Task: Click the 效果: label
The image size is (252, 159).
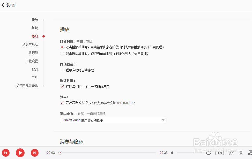Action: (64, 97)
